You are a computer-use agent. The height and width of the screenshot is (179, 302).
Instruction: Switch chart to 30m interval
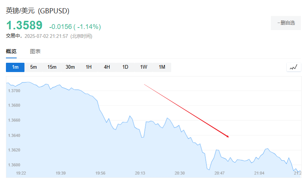(70, 67)
